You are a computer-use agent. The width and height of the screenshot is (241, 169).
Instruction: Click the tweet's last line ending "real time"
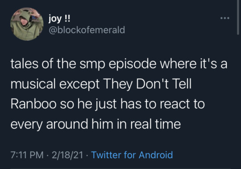[x=96, y=124]
